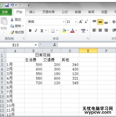Save the workbook using the floppy icon

(7, 5)
